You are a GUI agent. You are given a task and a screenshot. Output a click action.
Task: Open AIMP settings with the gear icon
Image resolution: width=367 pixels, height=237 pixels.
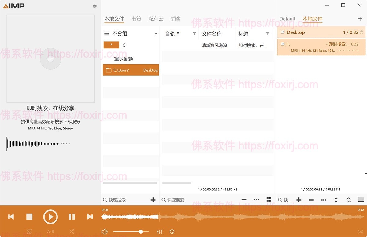point(95,6)
